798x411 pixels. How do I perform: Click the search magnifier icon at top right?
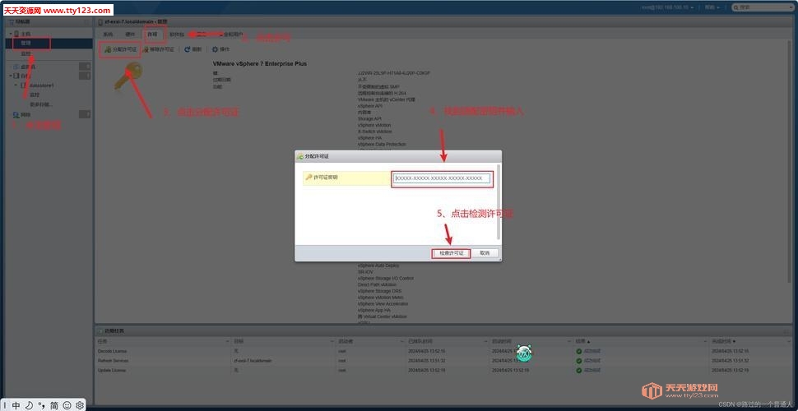[x=736, y=7]
